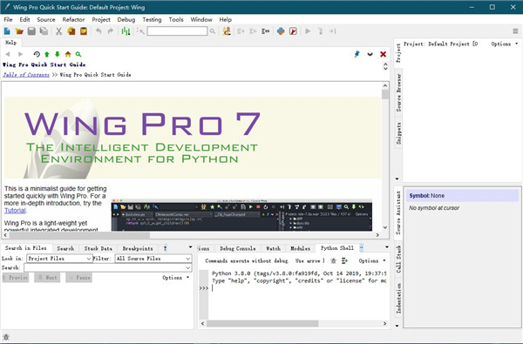Open the Help editor chevron menu

(x=370, y=54)
